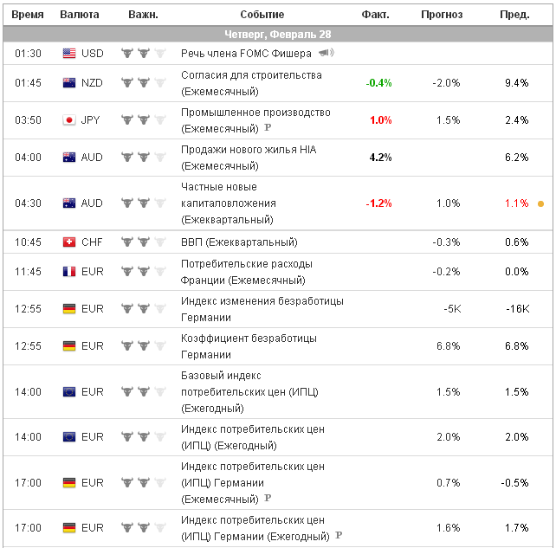Click the orange revision dot beside 1.1%
The image size is (556, 548).
(x=541, y=204)
